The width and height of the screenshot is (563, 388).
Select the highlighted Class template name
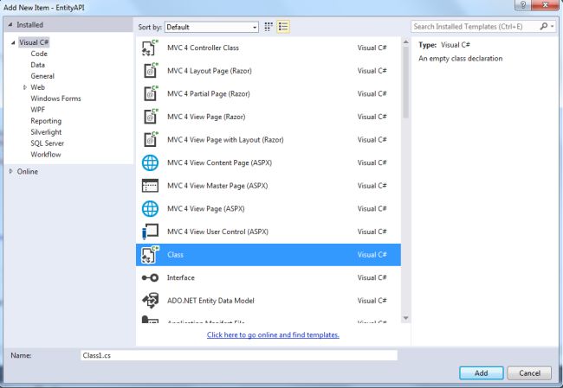175,255
